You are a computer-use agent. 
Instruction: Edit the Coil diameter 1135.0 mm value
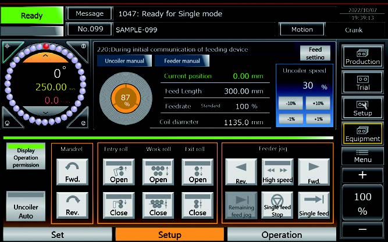pyautogui.click(x=244, y=122)
